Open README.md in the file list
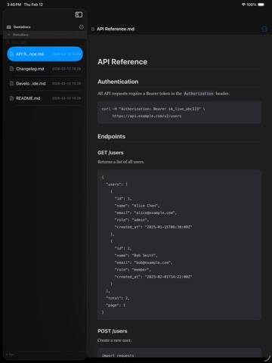The image size is (272, 363). [45, 98]
